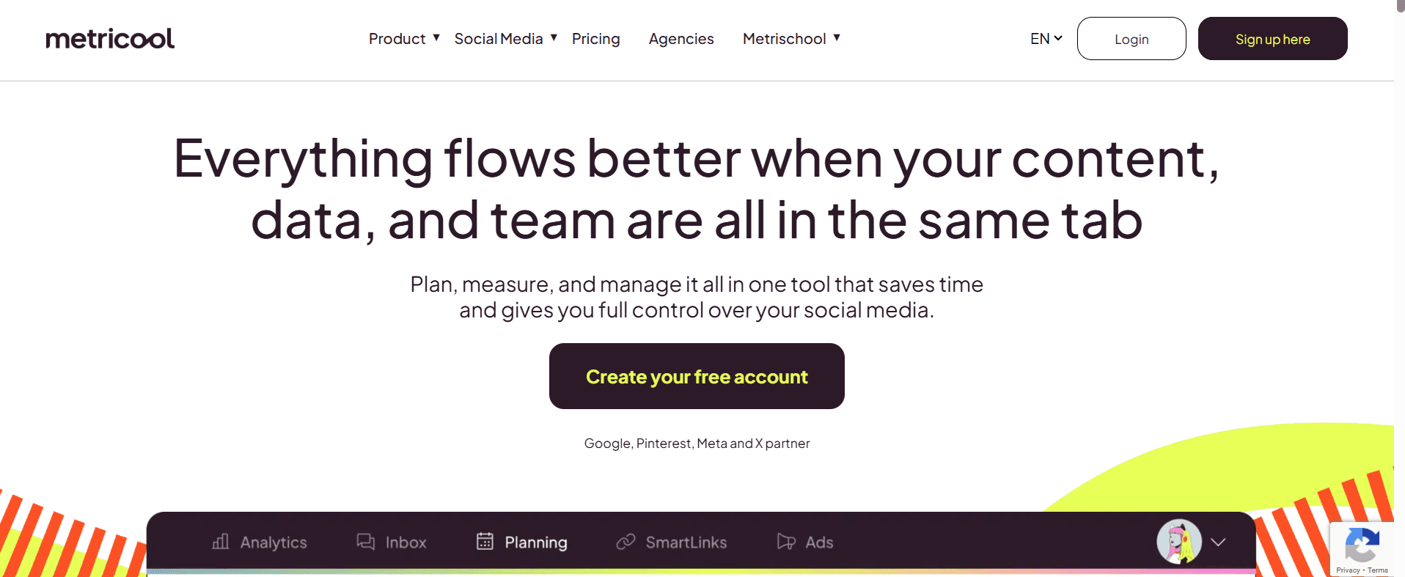The width and height of the screenshot is (1405, 577).
Task: Click the Planning calendar icon
Action: pyautogui.click(x=485, y=541)
